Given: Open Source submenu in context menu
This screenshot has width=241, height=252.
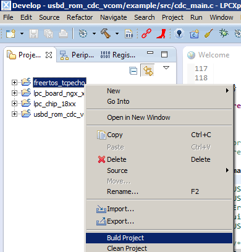Looking at the screenshot, I should click(x=159, y=170).
